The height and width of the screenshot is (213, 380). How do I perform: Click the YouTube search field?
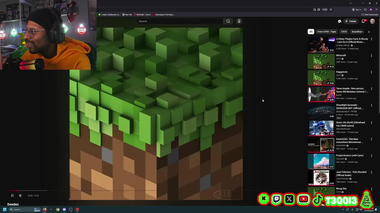(x=180, y=21)
